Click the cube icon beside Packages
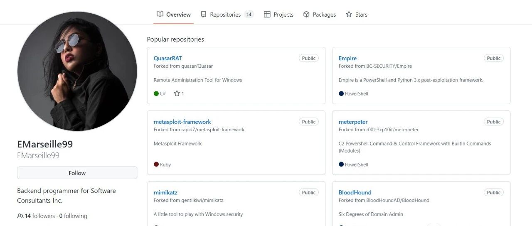Image resolution: width=532 pixels, height=226 pixels. [x=306, y=15]
